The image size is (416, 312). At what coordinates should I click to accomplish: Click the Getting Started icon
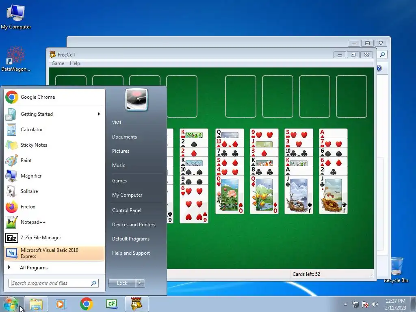click(x=11, y=114)
